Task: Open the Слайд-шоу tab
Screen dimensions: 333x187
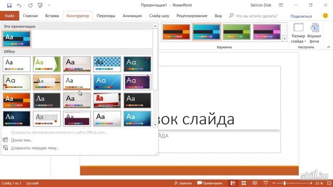Action: click(x=159, y=16)
